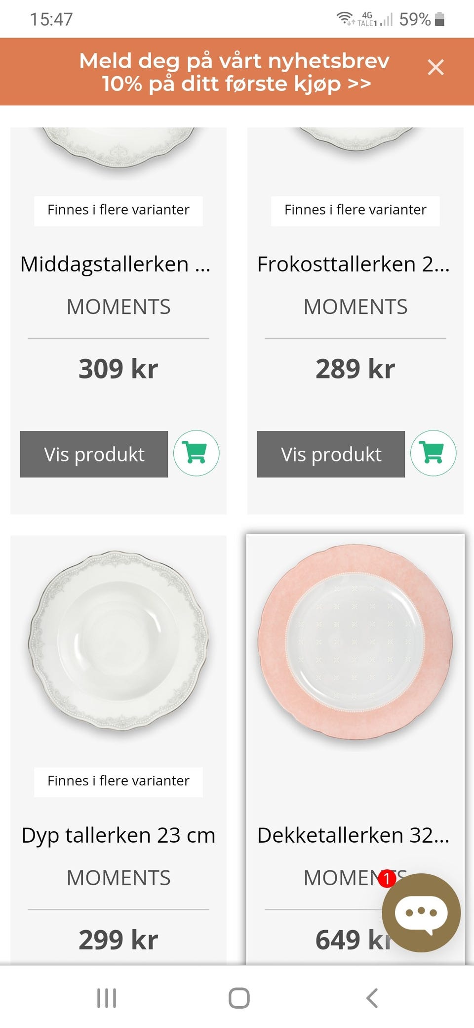The width and height of the screenshot is (474, 1028).
Task: Tap the Android back navigation icon
Action: [372, 998]
